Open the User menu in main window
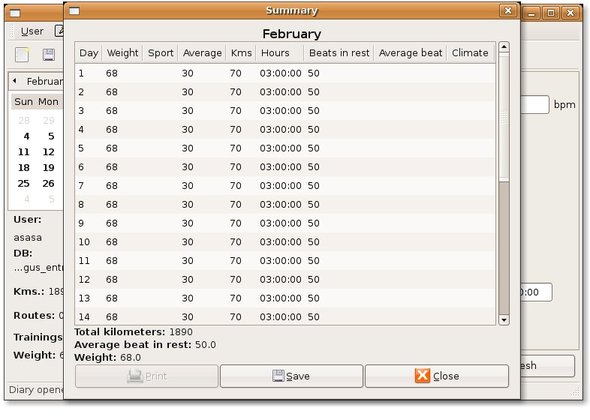Image resolution: width=590 pixels, height=420 pixels. coord(32,31)
